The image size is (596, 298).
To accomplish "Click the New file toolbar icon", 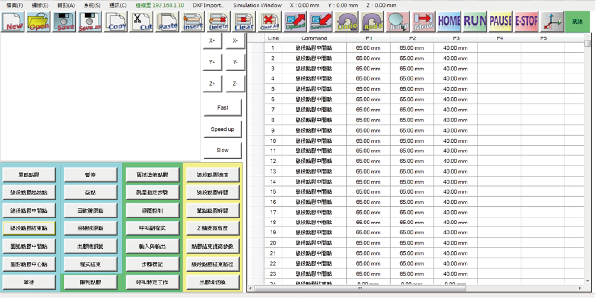I will 13,22.
